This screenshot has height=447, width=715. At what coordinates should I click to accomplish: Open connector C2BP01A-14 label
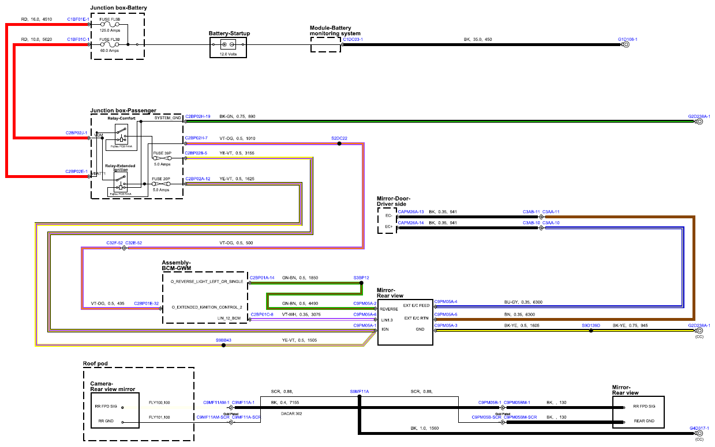click(261, 277)
